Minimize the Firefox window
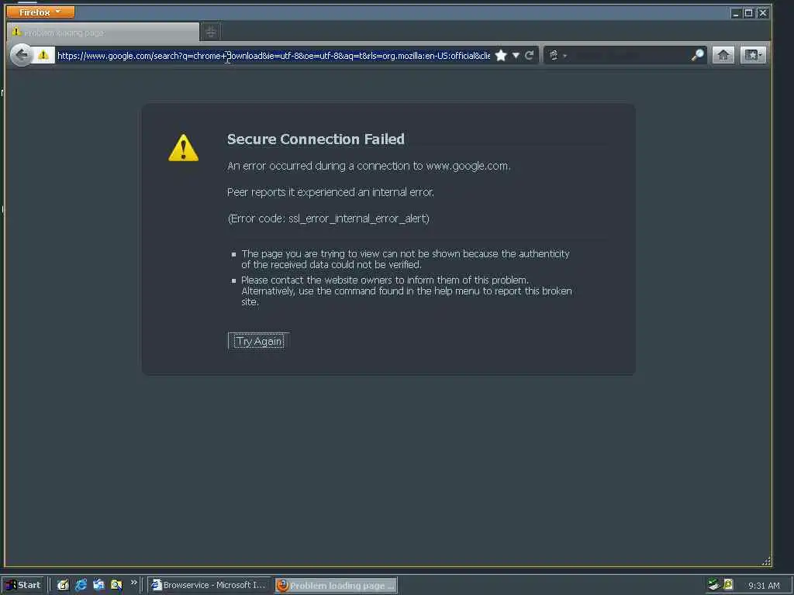794x595 pixels. click(736, 13)
